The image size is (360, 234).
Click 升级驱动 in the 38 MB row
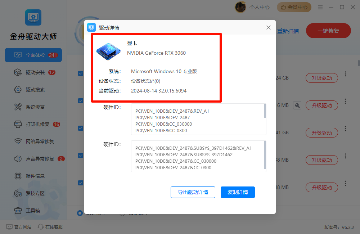[x=321, y=160]
